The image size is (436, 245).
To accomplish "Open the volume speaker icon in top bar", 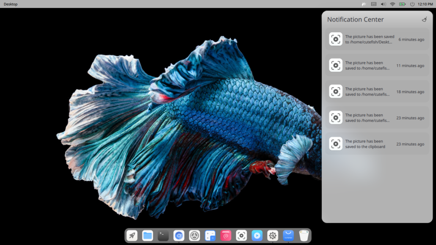I will [x=383, y=4].
